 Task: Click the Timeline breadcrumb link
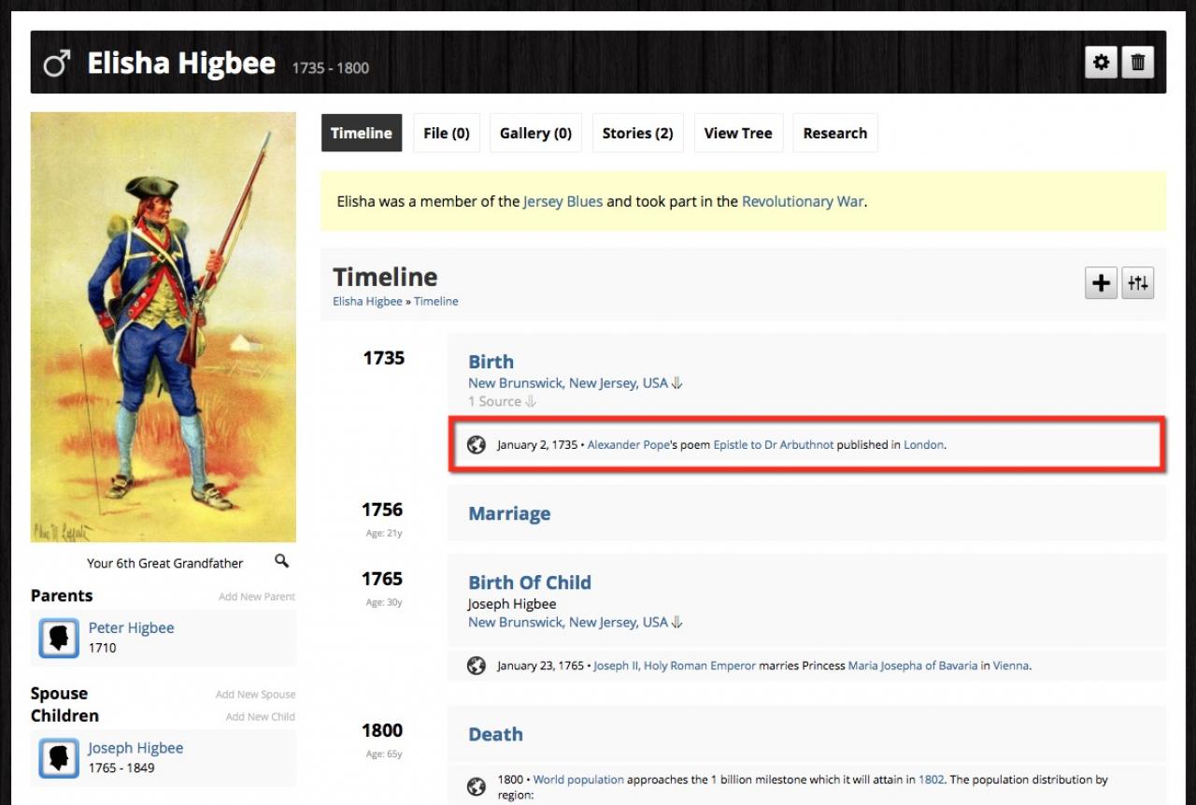(x=436, y=301)
